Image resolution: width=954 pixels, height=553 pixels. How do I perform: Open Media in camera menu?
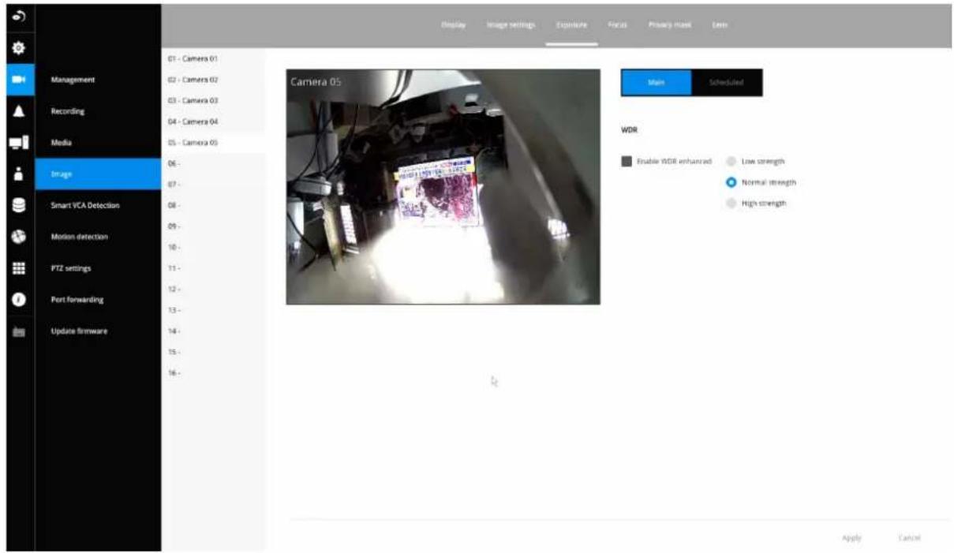[x=99, y=143]
